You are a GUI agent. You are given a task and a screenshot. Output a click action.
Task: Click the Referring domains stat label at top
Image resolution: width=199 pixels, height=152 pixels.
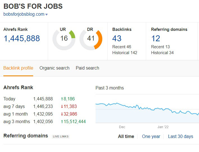click(169, 29)
